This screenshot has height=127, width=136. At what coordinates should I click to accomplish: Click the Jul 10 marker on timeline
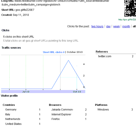click(26, 92)
